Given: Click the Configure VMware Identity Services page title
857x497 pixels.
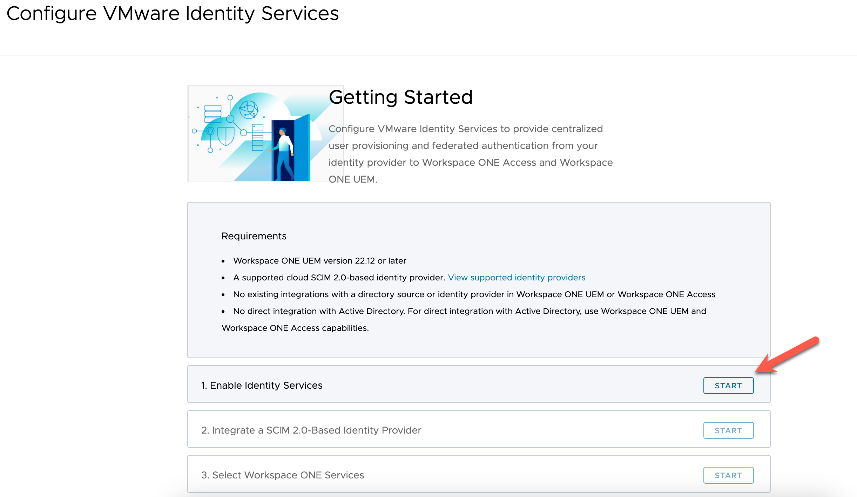Looking at the screenshot, I should point(173,13).
